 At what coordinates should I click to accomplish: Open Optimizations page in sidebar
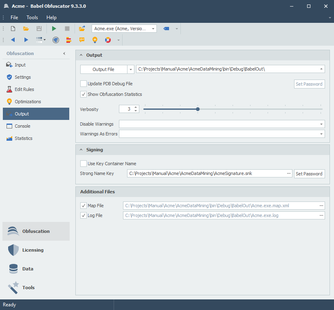click(36, 102)
